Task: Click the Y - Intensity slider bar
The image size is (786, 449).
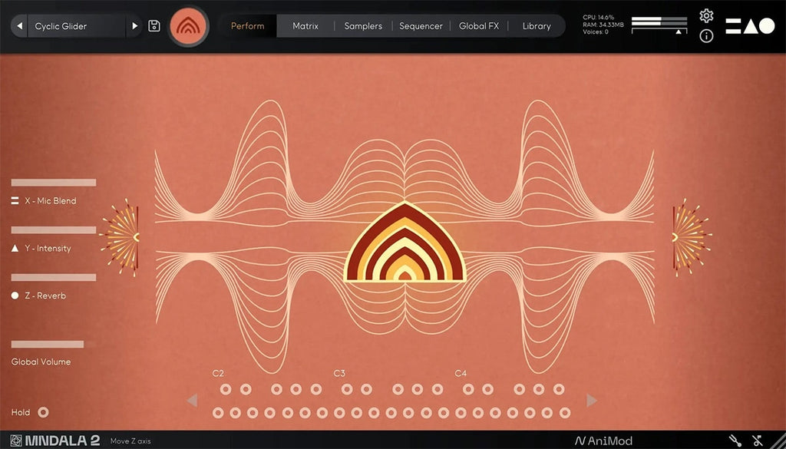Action: (54, 230)
